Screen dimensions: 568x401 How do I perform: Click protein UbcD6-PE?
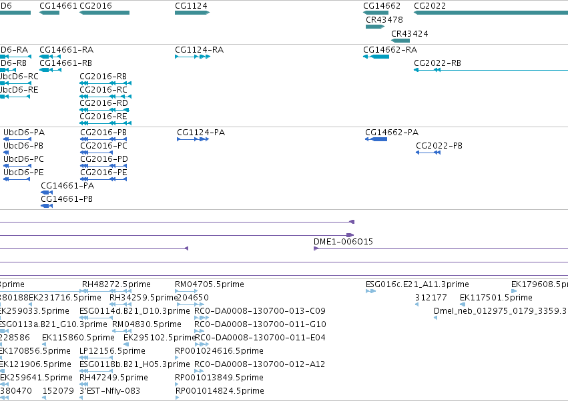(x=23, y=173)
